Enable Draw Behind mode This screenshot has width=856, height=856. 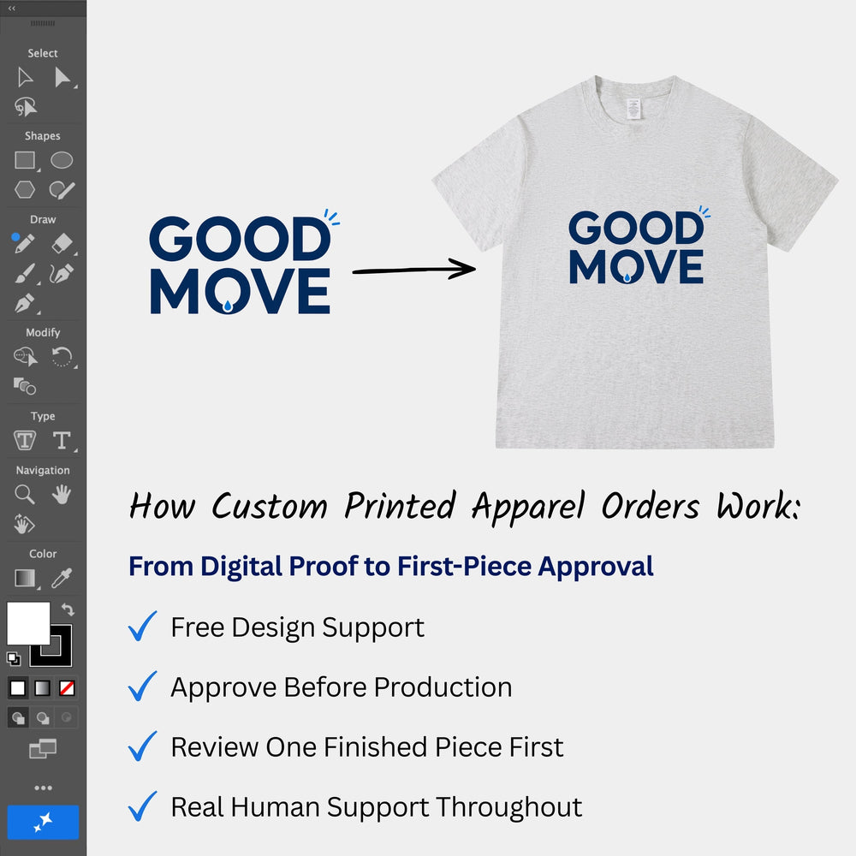(43, 718)
